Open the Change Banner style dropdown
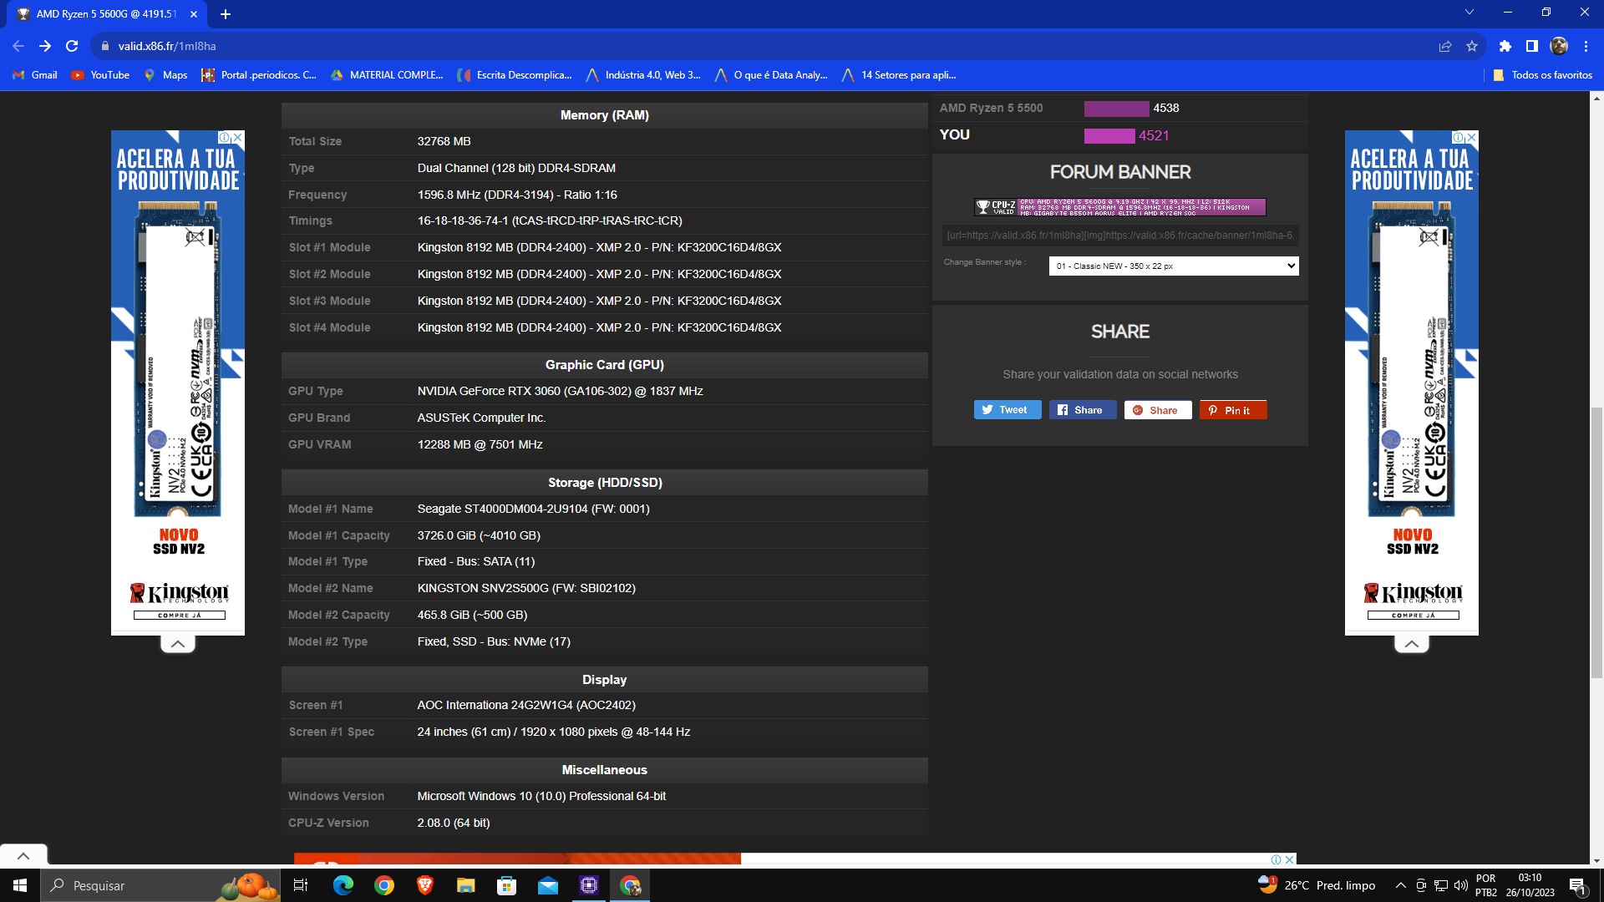This screenshot has width=1604, height=902. click(x=1174, y=266)
